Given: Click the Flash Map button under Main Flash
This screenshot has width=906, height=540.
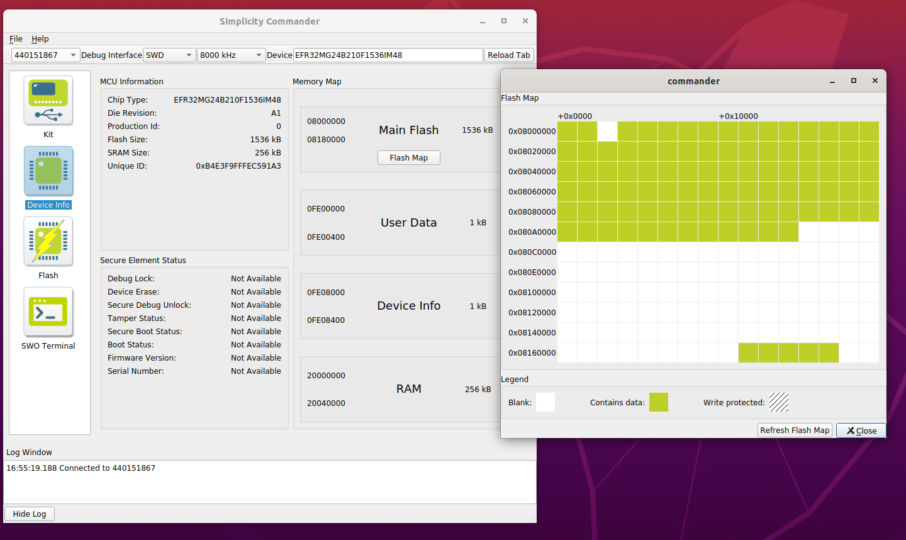Looking at the screenshot, I should point(408,157).
